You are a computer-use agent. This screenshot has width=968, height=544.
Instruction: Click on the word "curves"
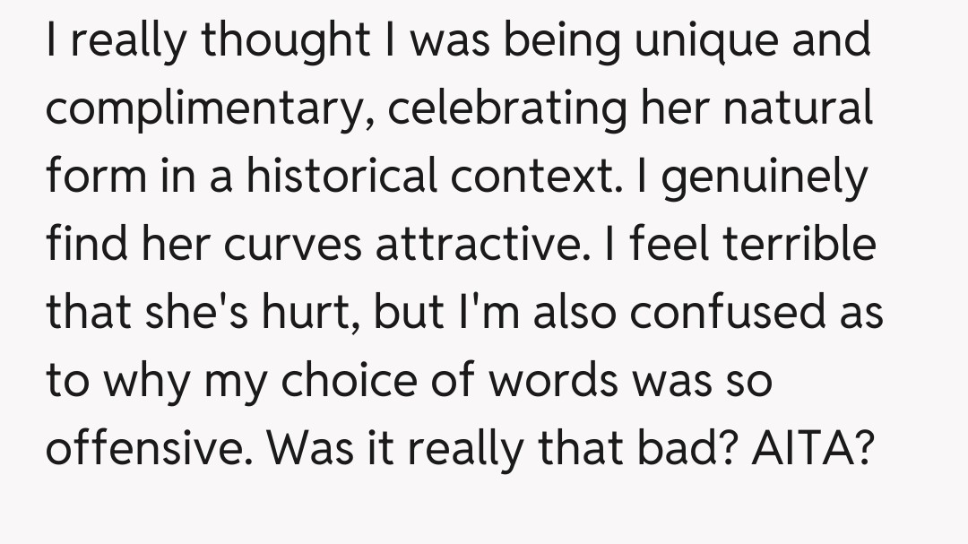coord(295,245)
